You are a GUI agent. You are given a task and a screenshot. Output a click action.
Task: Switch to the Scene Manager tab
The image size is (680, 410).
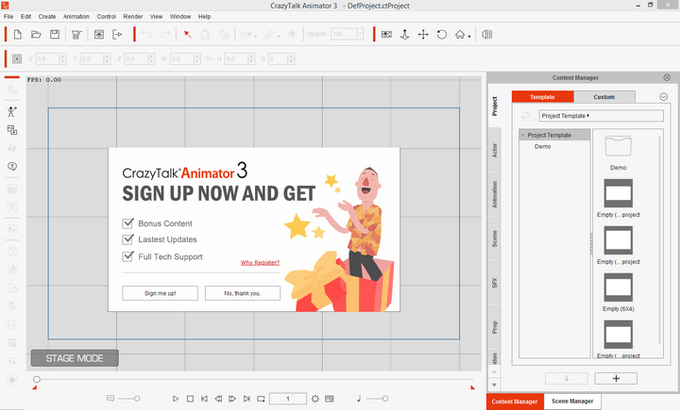click(572, 402)
